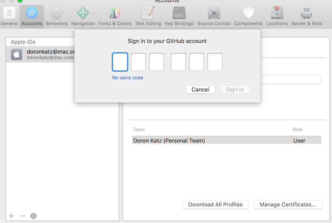Select Doron Katz (Personal Team) row
Screen dimensions: 332x223
pyautogui.click(x=226, y=140)
